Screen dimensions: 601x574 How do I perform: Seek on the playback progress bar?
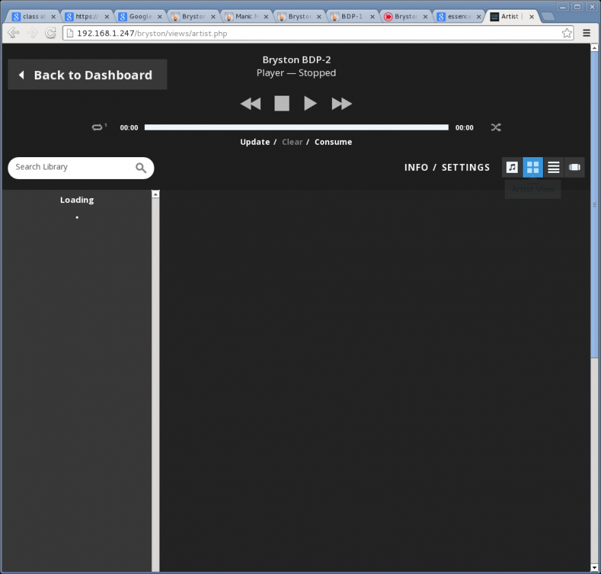click(296, 127)
